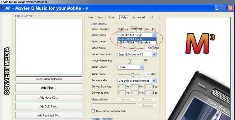
Task: Click Add Music CD... button
Action: pyautogui.click(x=49, y=98)
